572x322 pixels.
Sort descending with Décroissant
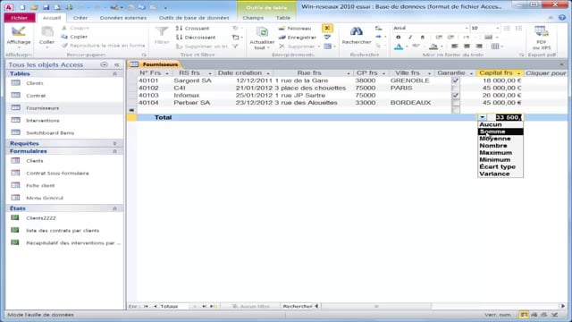pyautogui.click(x=196, y=38)
